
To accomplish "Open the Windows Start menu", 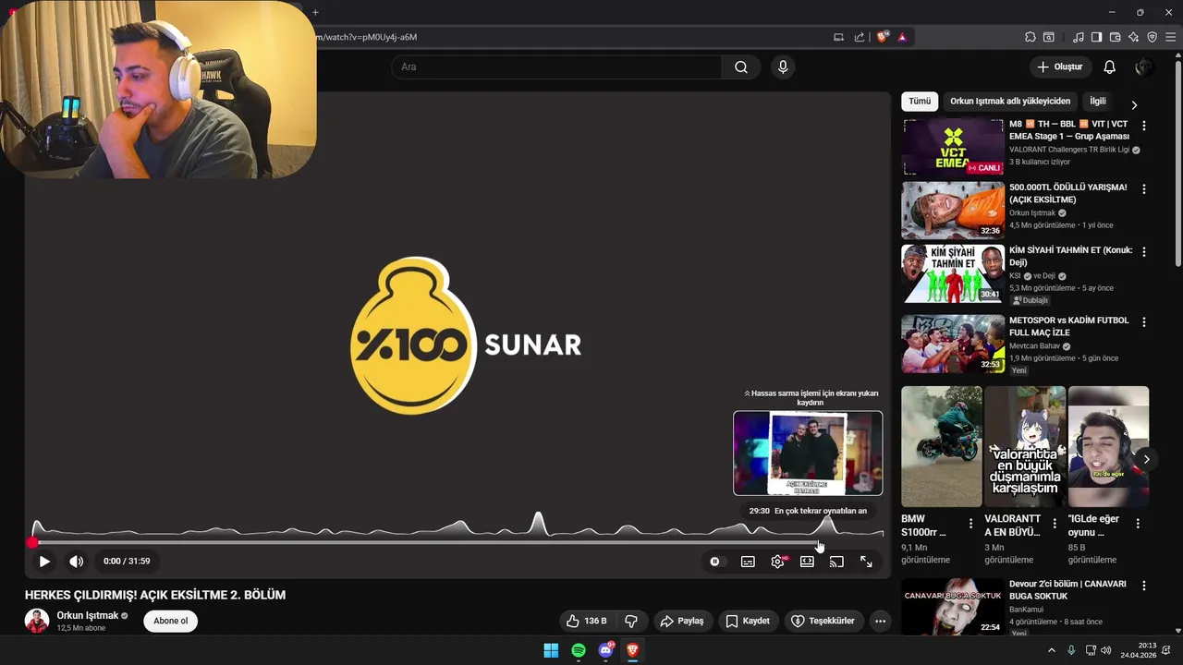I will coord(551,650).
